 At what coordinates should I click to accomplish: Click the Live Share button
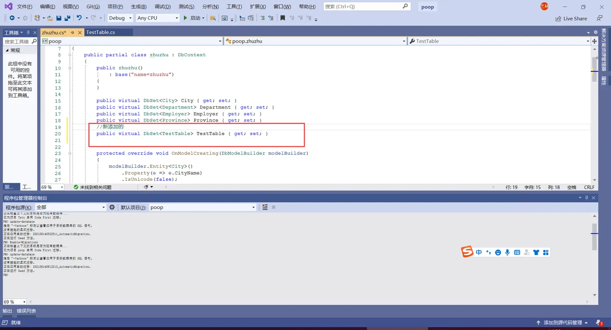click(571, 19)
